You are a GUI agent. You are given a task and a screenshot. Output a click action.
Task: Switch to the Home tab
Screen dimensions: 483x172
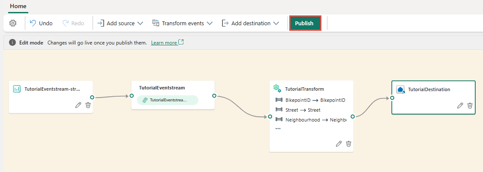click(18, 6)
